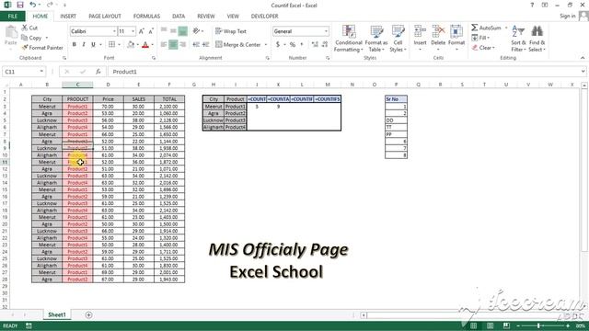Expand the Name Box dropdown arrow

click(x=41, y=72)
